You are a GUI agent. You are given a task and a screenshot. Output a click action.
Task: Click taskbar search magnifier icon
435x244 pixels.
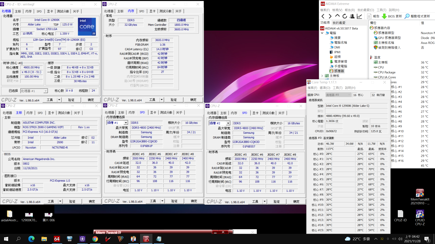click(x=18, y=239)
